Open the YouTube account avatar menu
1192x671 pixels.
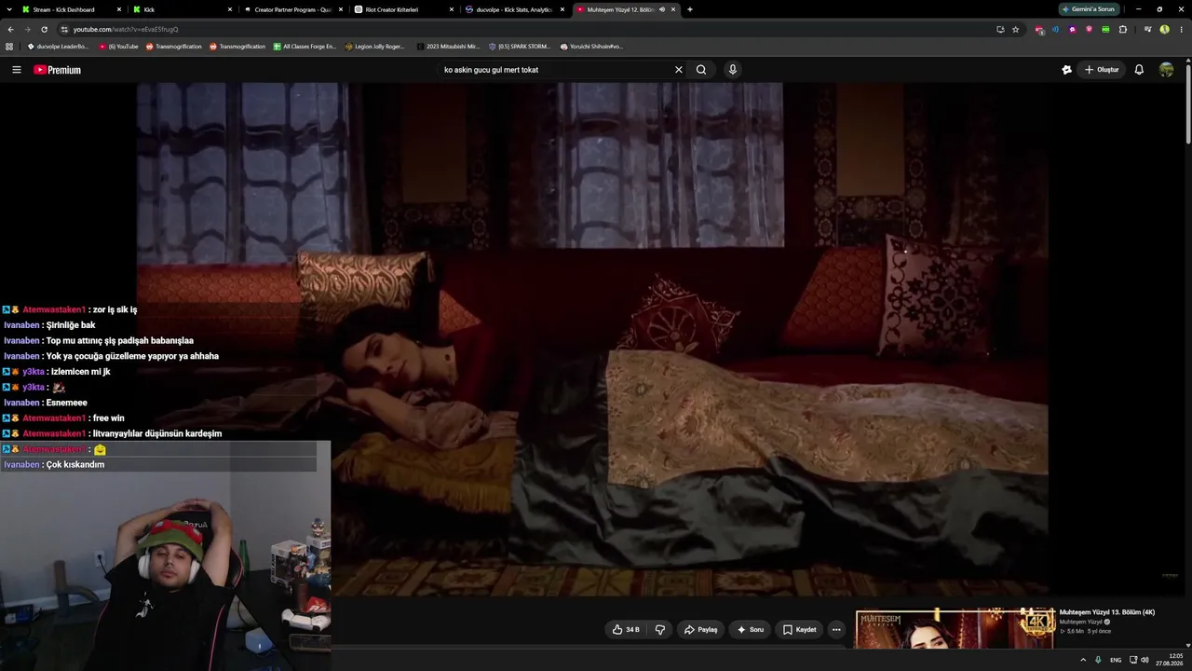pos(1166,70)
